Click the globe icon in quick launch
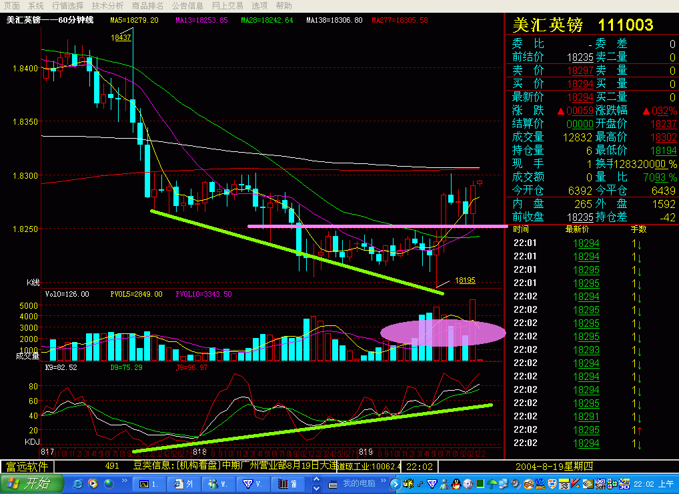 pyautogui.click(x=108, y=483)
